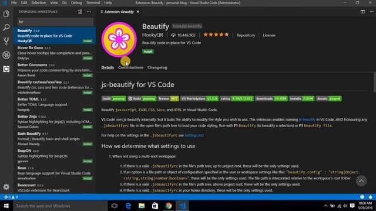This screenshot has height=211, width=376.
Task: Open the Manage gear icon
Action: pos(6,187)
